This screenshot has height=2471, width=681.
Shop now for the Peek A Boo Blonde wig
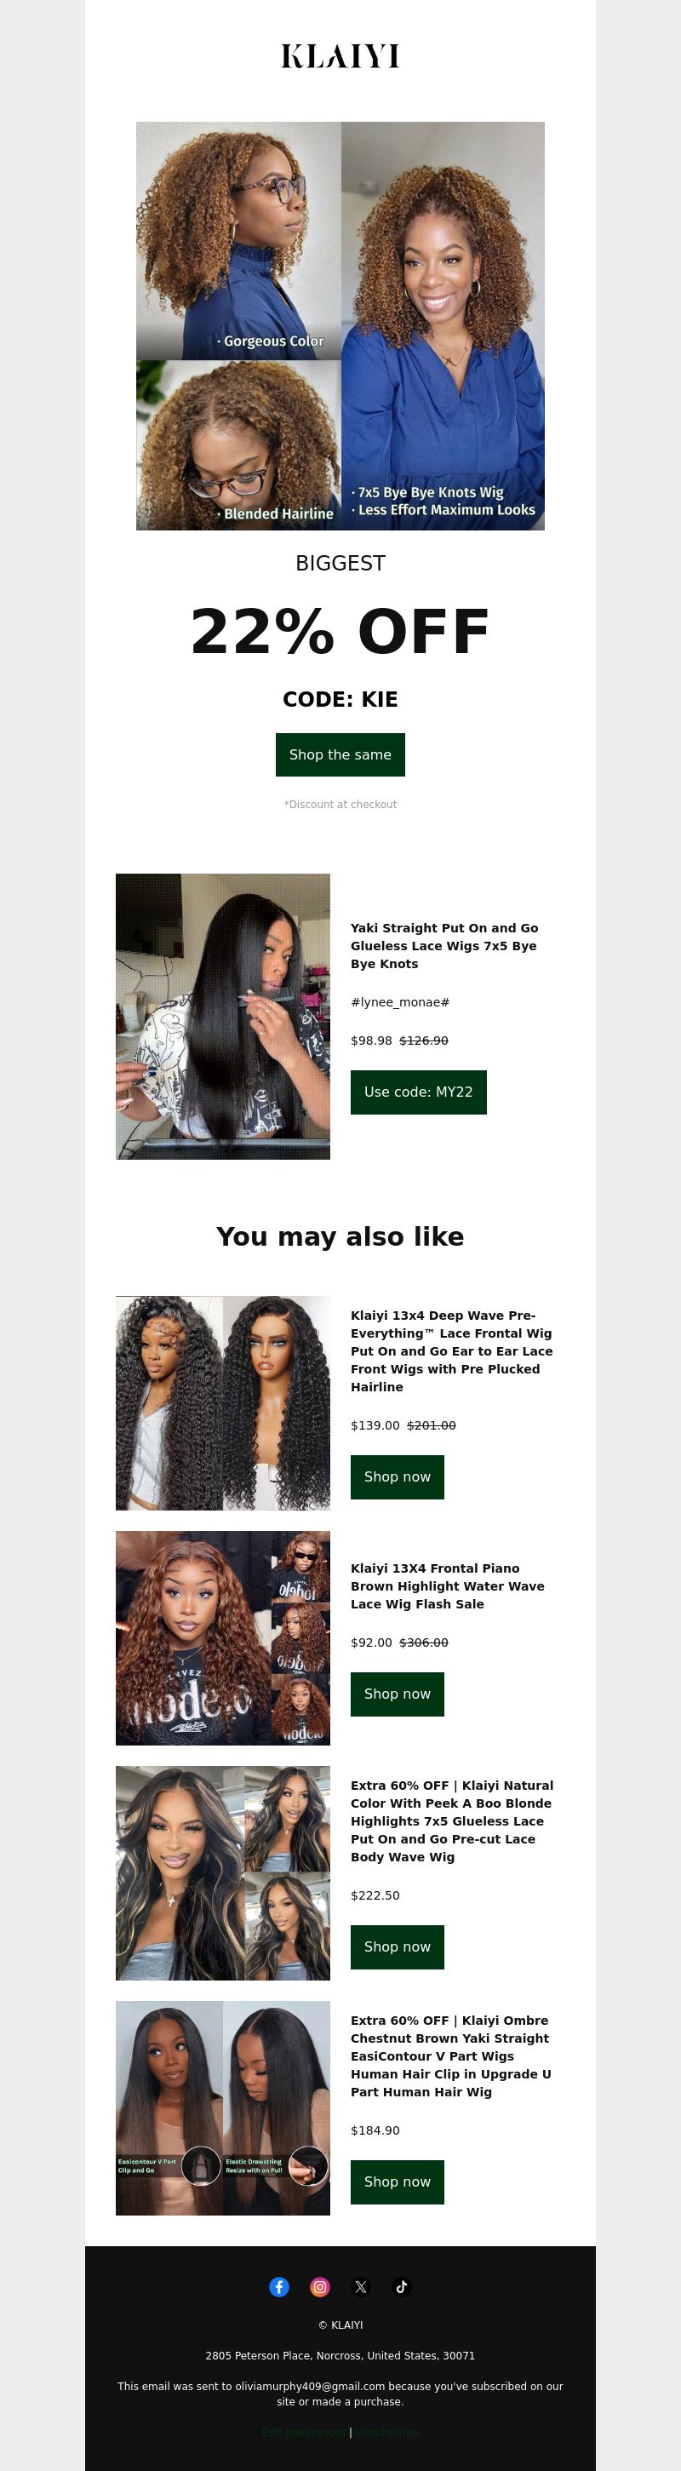397,1947
